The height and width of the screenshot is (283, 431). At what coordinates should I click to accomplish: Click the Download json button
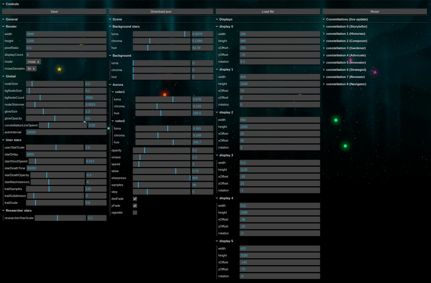tap(161, 12)
